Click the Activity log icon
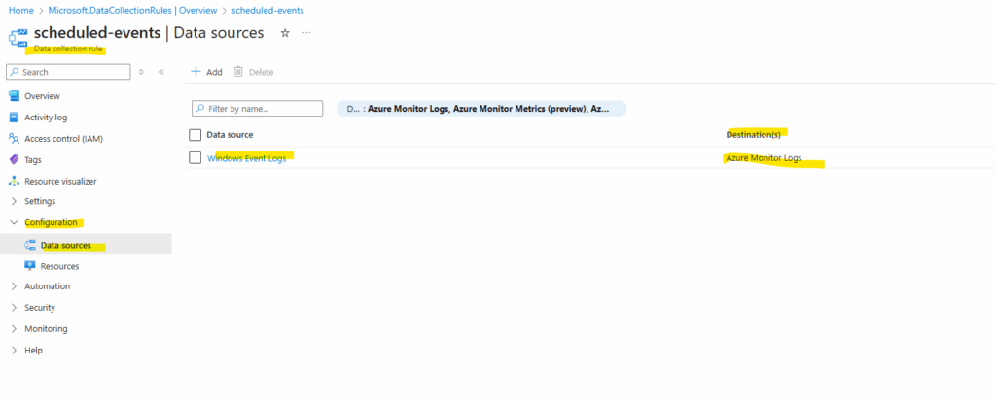This screenshot has width=996, height=403. point(14,118)
